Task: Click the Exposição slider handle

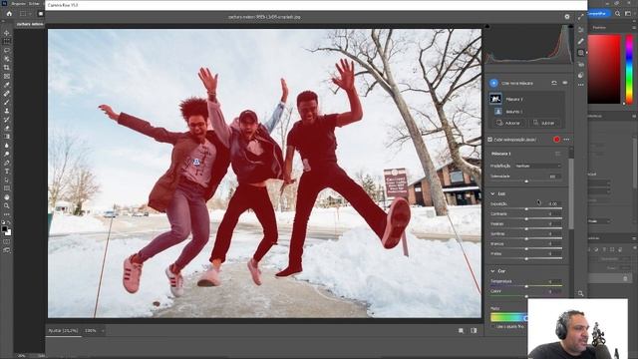Action: tap(526, 208)
